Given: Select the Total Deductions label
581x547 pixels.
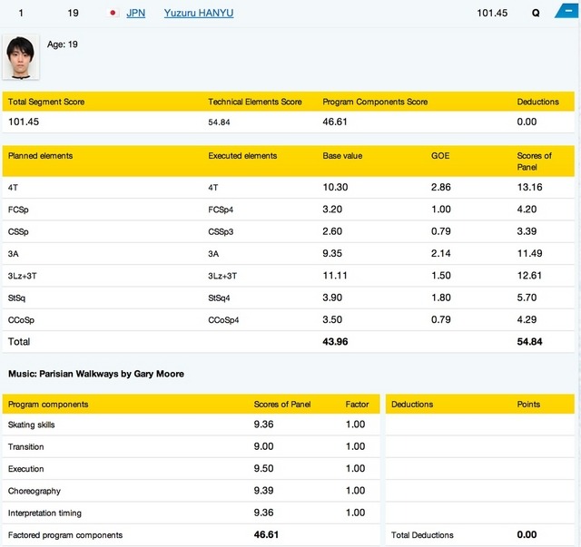Looking at the screenshot, I should point(422,535).
